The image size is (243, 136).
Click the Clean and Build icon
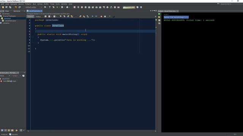[x=54, y=7]
